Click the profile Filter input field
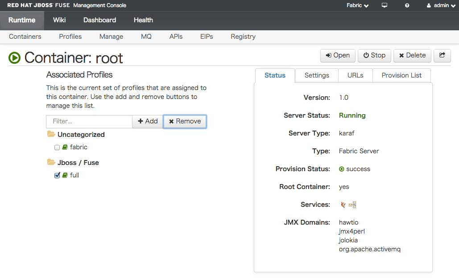 tap(89, 121)
